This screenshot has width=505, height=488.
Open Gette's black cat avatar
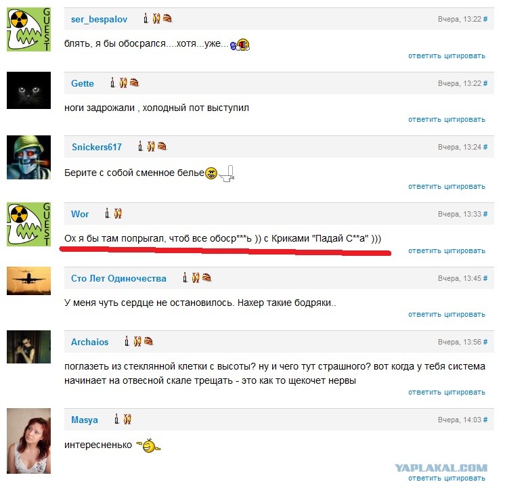coord(28,90)
